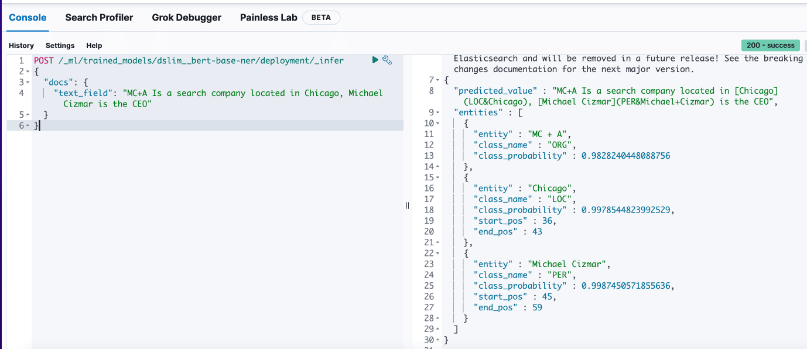Collapse the "docs" block in request editor

pos(28,82)
